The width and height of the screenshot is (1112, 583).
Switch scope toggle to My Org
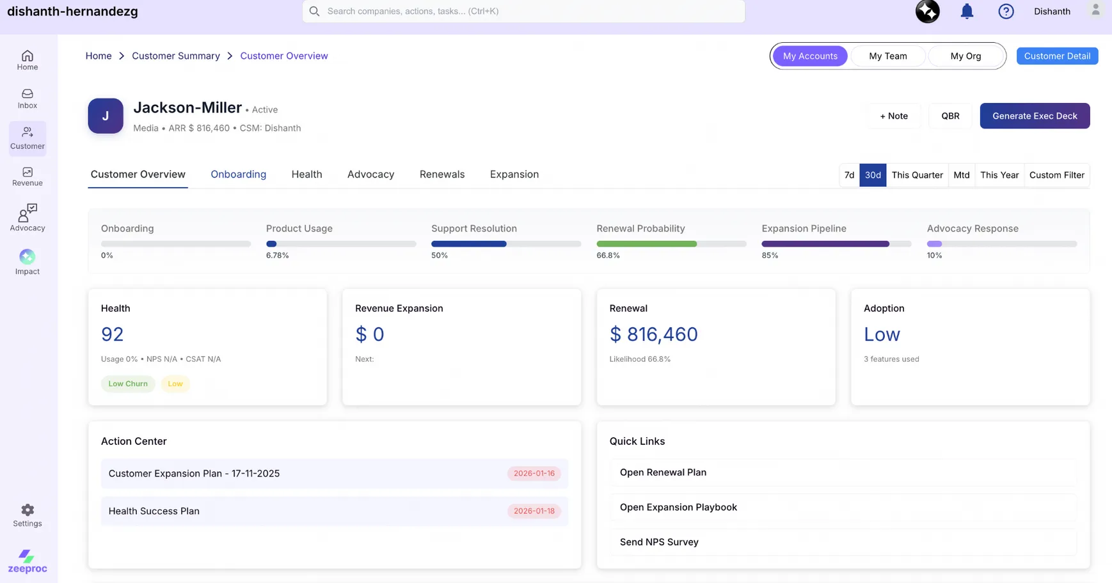coord(965,56)
